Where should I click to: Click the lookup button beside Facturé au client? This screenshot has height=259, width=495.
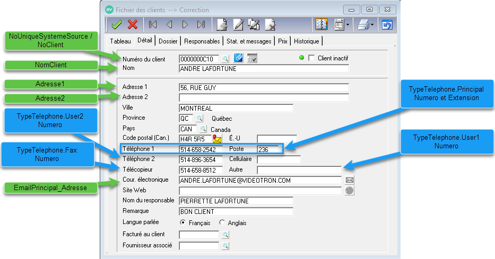coord(225,234)
